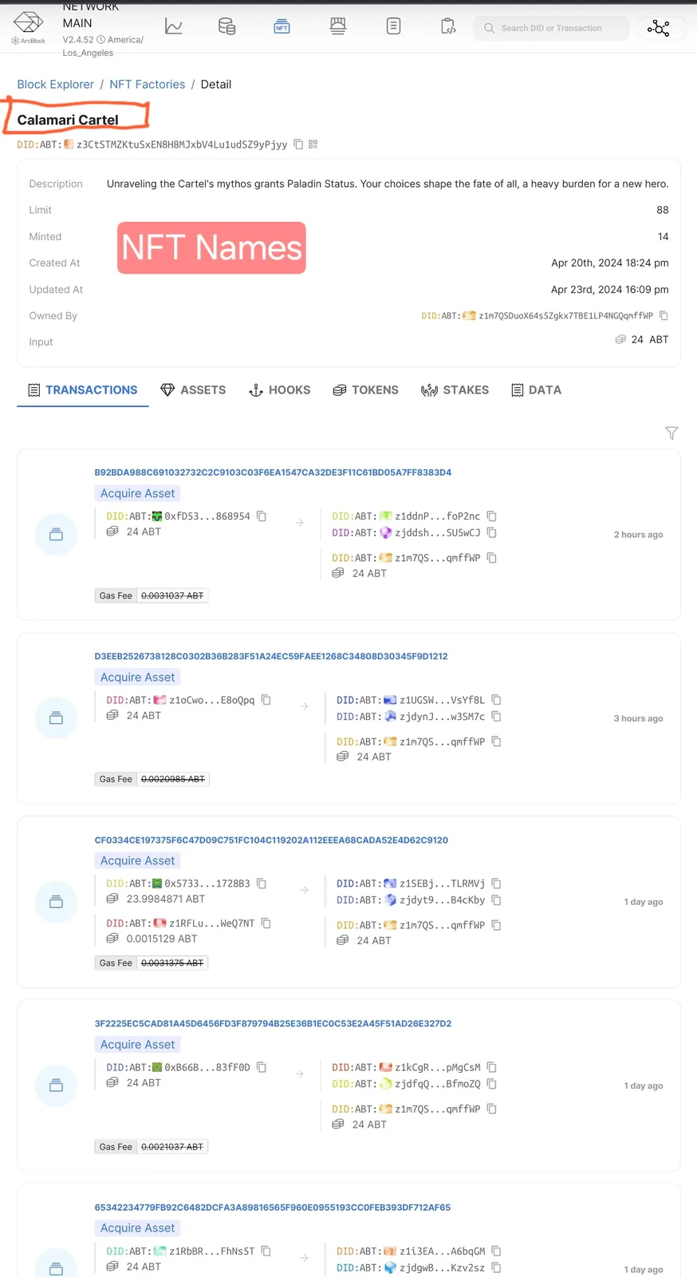The height and width of the screenshot is (1277, 697).
Task: Show QR code for factory DID
Action: click(313, 144)
